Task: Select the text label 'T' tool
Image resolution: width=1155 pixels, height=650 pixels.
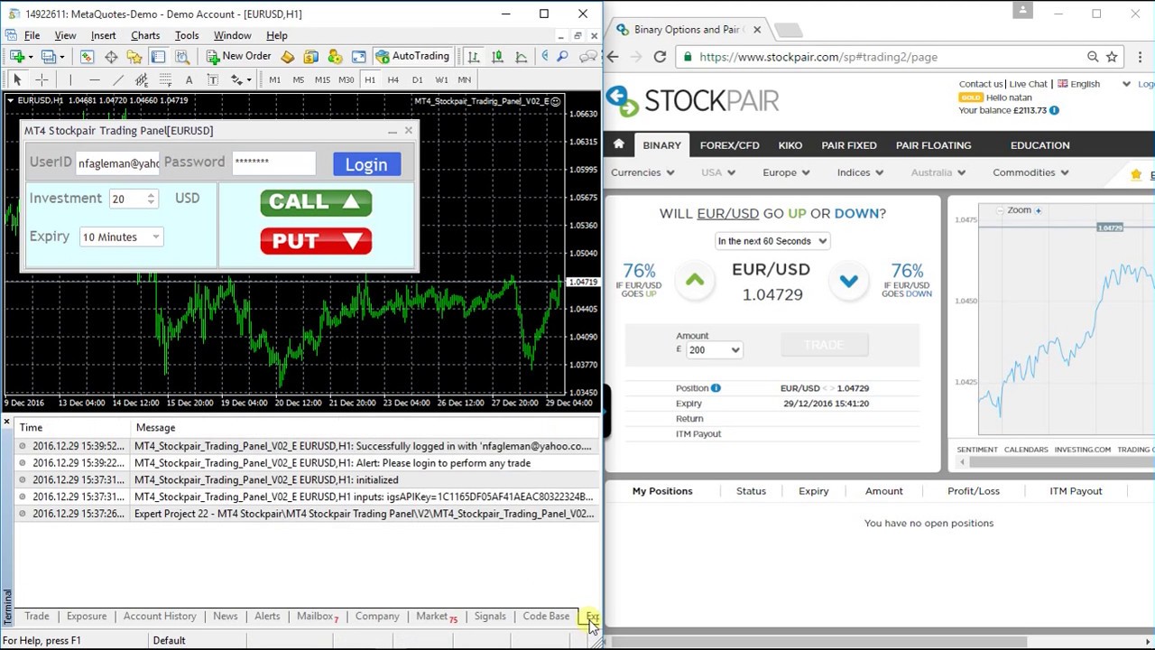Action: click(x=213, y=79)
